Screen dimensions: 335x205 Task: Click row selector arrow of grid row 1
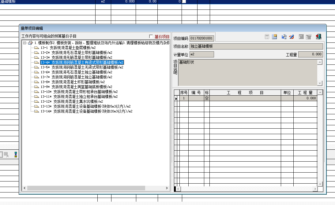click(x=176, y=98)
